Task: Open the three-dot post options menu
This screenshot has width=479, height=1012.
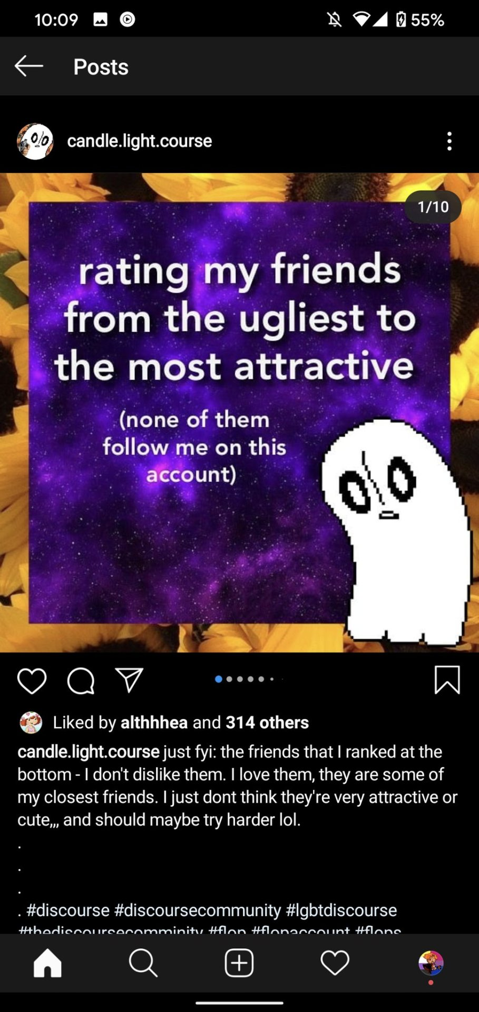Action: coord(449,141)
